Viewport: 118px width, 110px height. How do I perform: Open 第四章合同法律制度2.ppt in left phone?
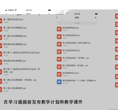[15, 44]
